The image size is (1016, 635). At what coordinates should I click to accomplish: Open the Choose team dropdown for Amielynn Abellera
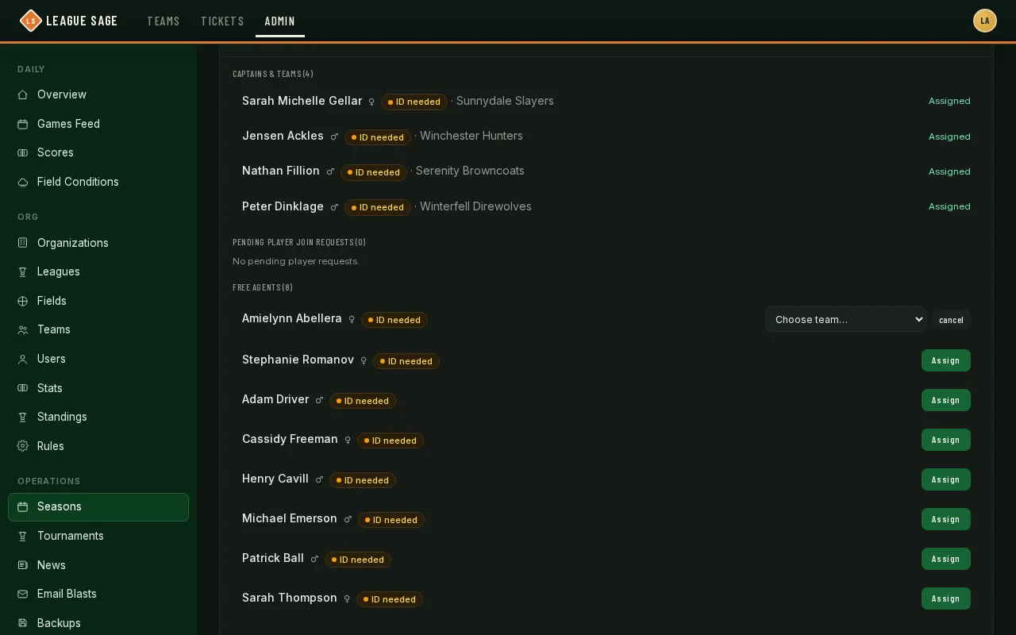(x=845, y=319)
